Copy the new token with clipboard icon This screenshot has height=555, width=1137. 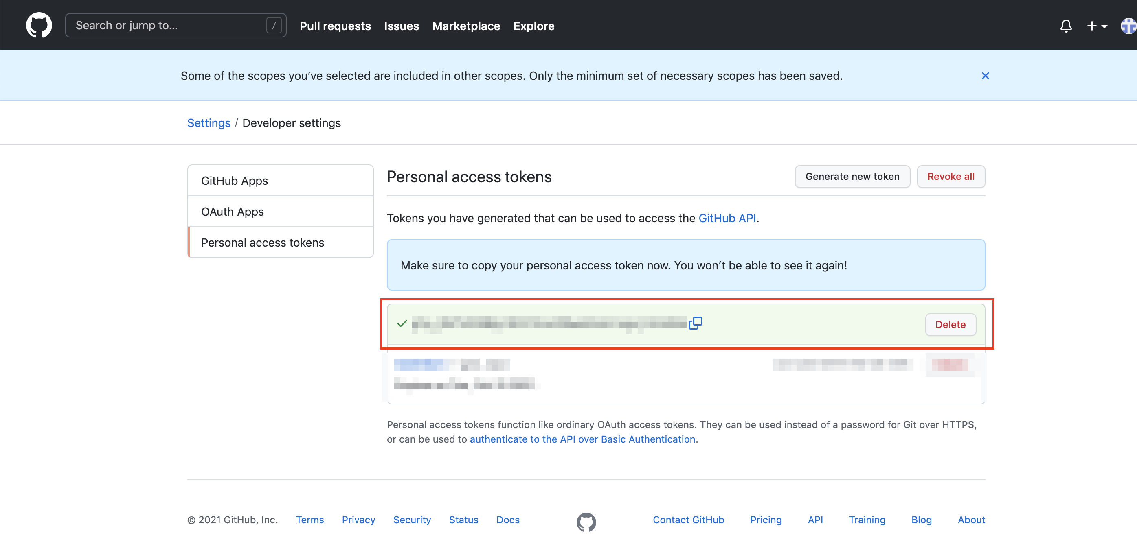coord(696,323)
